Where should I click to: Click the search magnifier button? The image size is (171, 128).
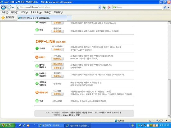tap(165, 7)
